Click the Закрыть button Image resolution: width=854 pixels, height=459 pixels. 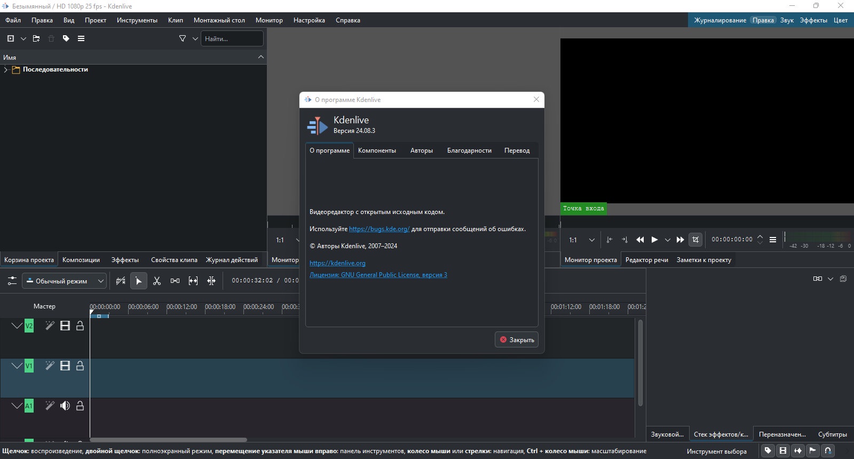click(x=516, y=339)
